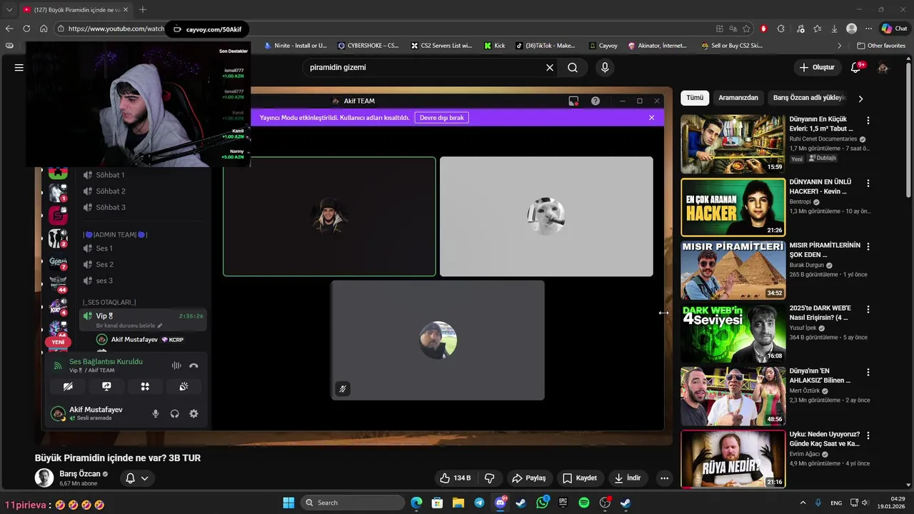Refresh the page in the browser toolbar
This screenshot has width=914, height=514.
click(26, 29)
